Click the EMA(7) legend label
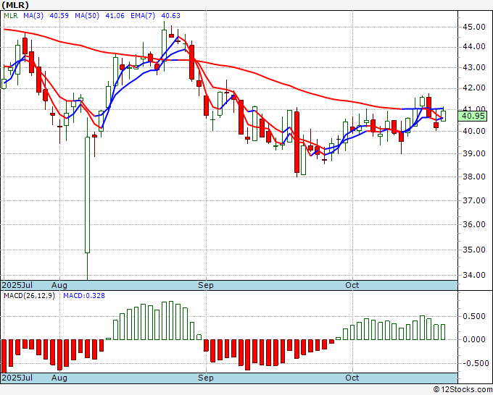Screen dimensions: 493x395 pyautogui.click(x=143, y=16)
